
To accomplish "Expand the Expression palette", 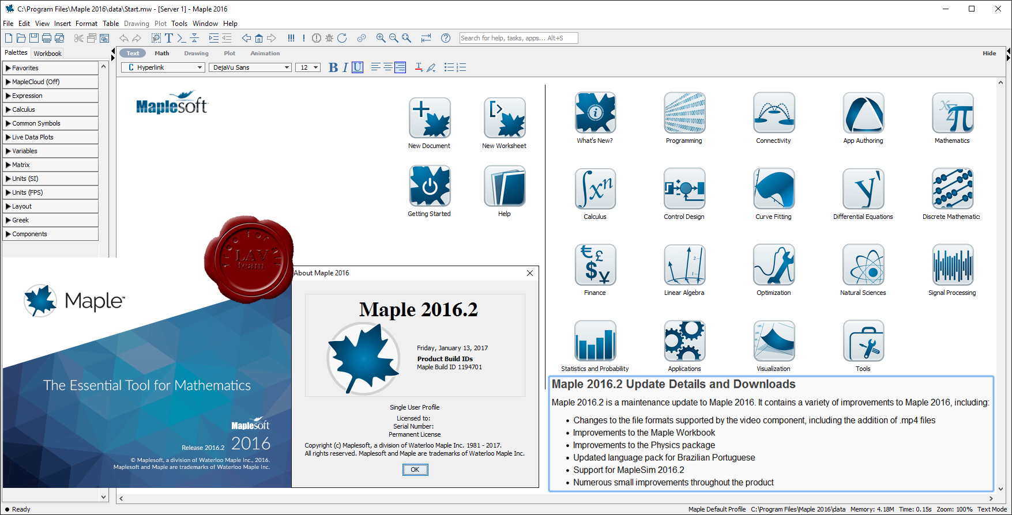I will (x=51, y=96).
